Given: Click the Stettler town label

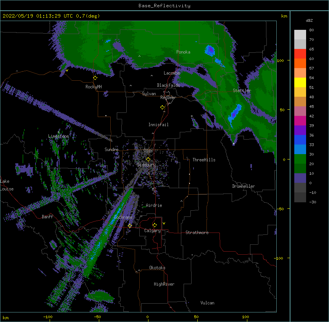Looking at the screenshot, I should 242,91.
